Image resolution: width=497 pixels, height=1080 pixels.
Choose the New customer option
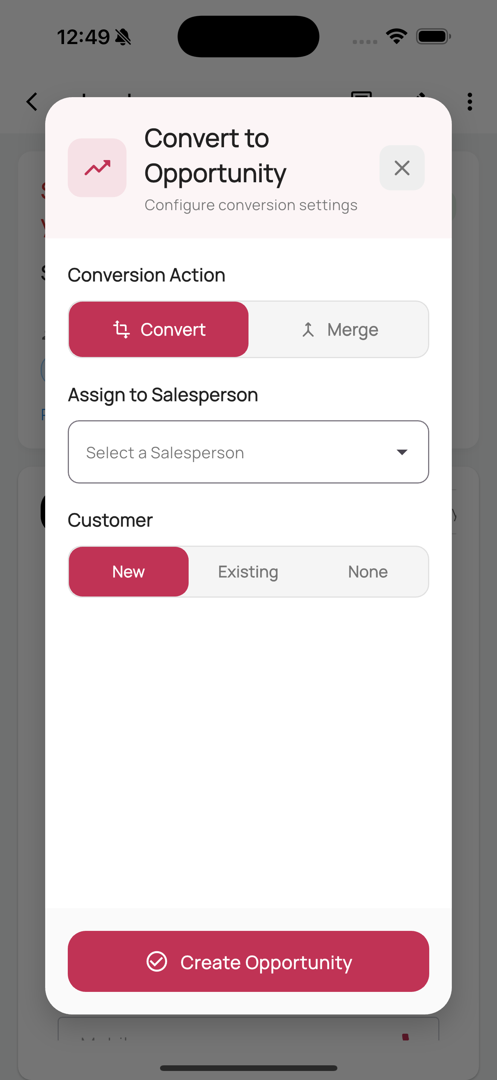click(x=129, y=572)
